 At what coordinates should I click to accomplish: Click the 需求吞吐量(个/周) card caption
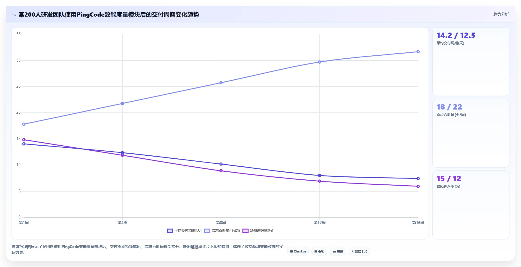pos(451,115)
